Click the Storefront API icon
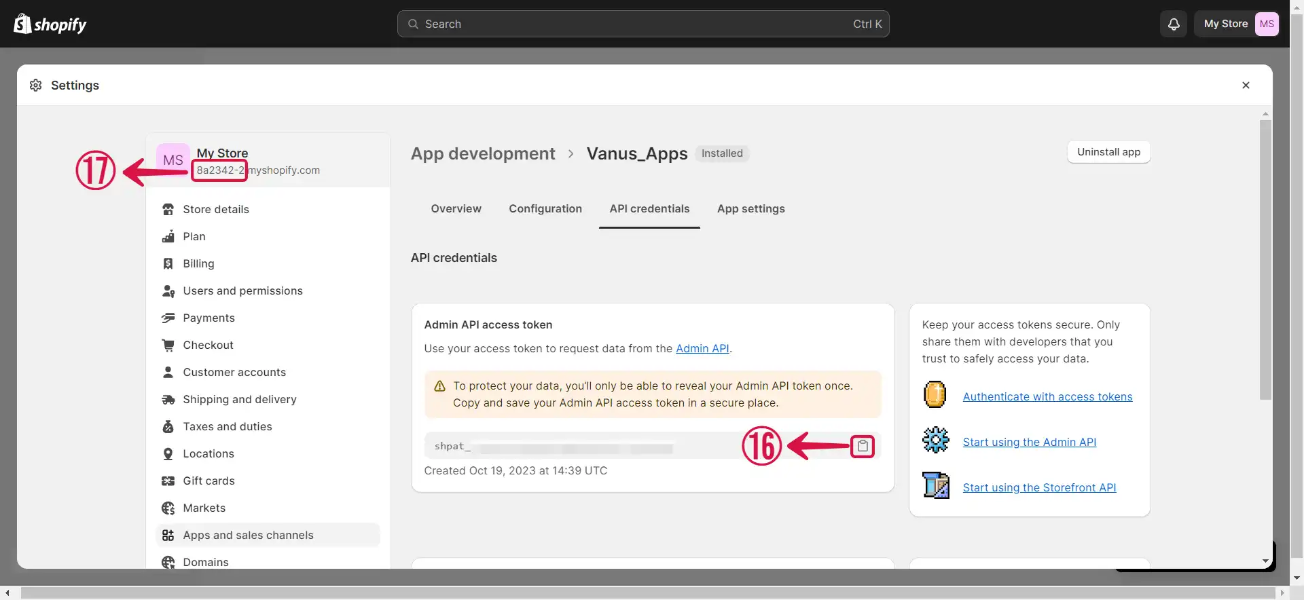The width and height of the screenshot is (1304, 600). pyautogui.click(x=936, y=485)
